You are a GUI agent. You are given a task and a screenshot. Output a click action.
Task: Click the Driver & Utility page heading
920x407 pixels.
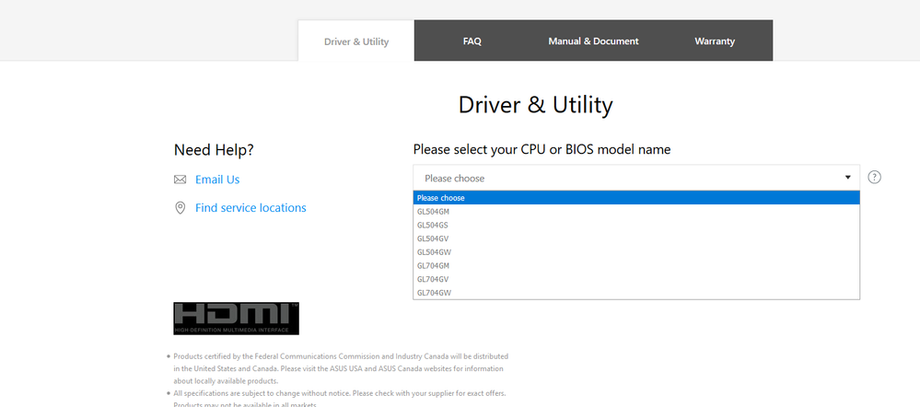[535, 105]
